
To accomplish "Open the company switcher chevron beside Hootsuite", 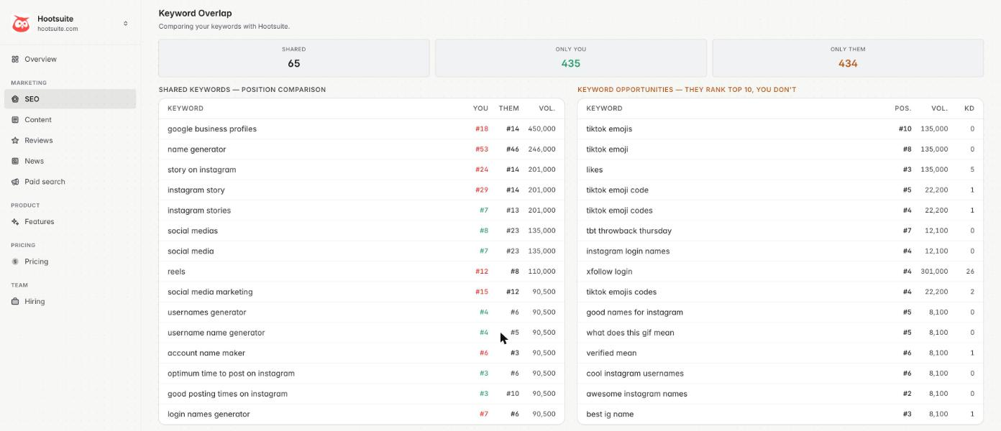I will point(125,24).
